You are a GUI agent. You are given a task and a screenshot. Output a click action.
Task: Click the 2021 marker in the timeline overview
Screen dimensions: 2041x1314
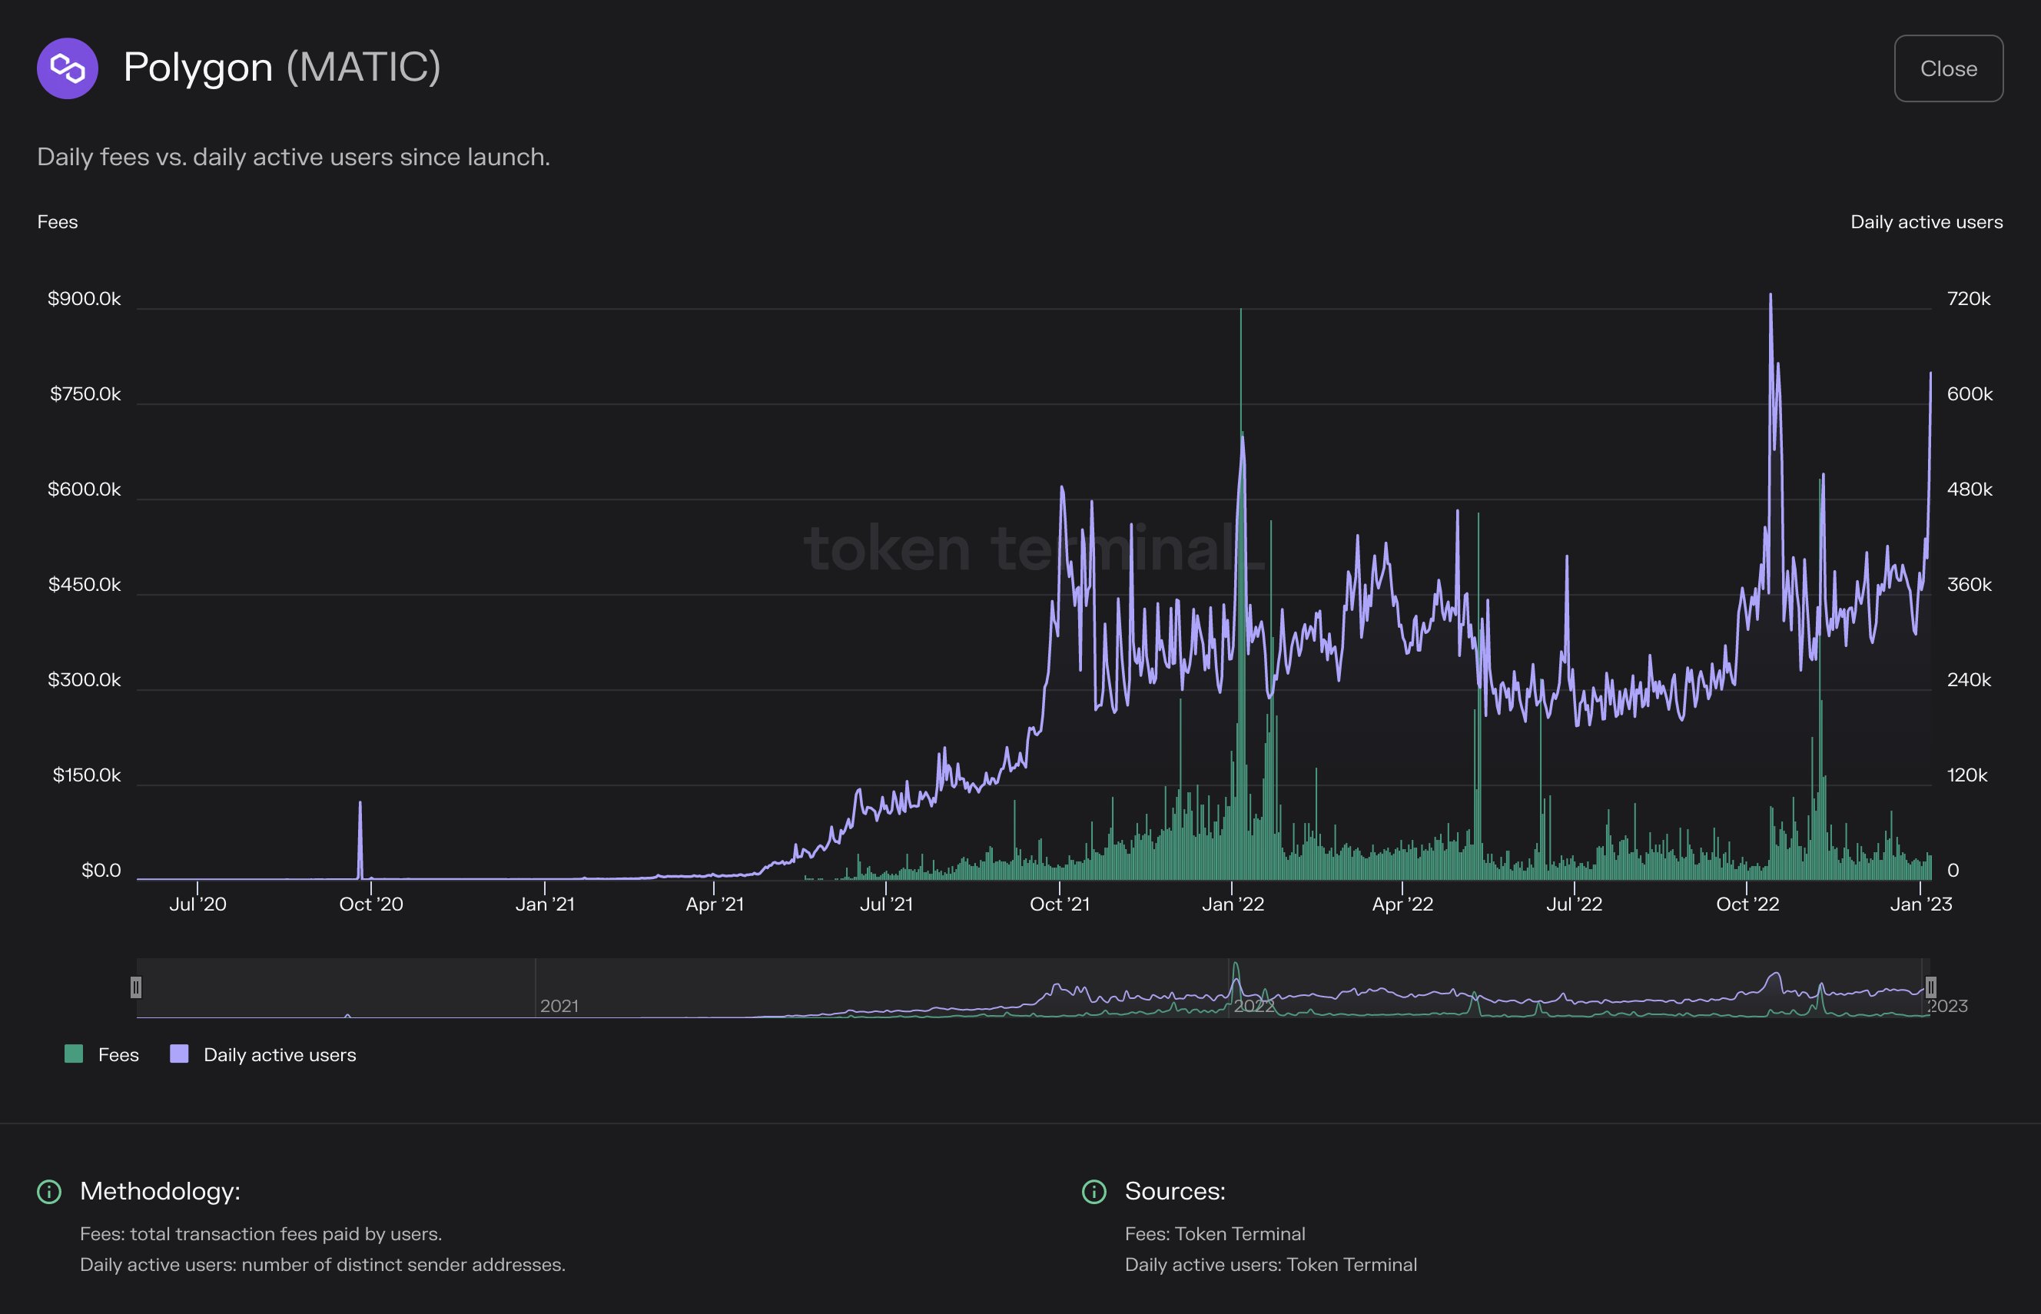[562, 1007]
